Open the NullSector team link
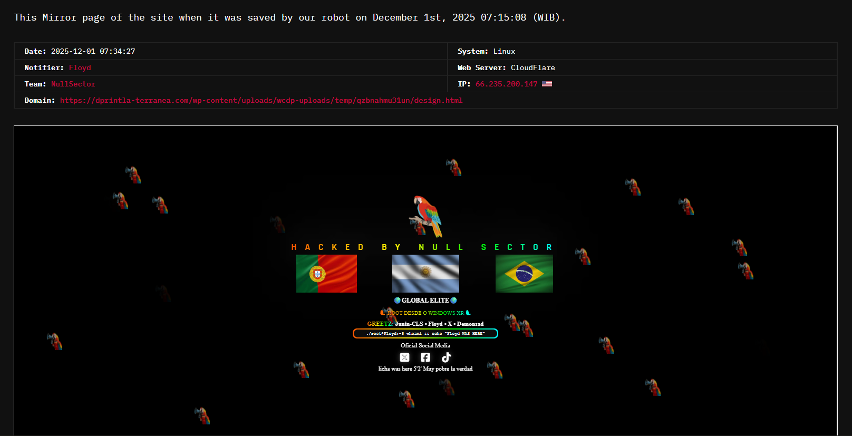 click(x=73, y=84)
